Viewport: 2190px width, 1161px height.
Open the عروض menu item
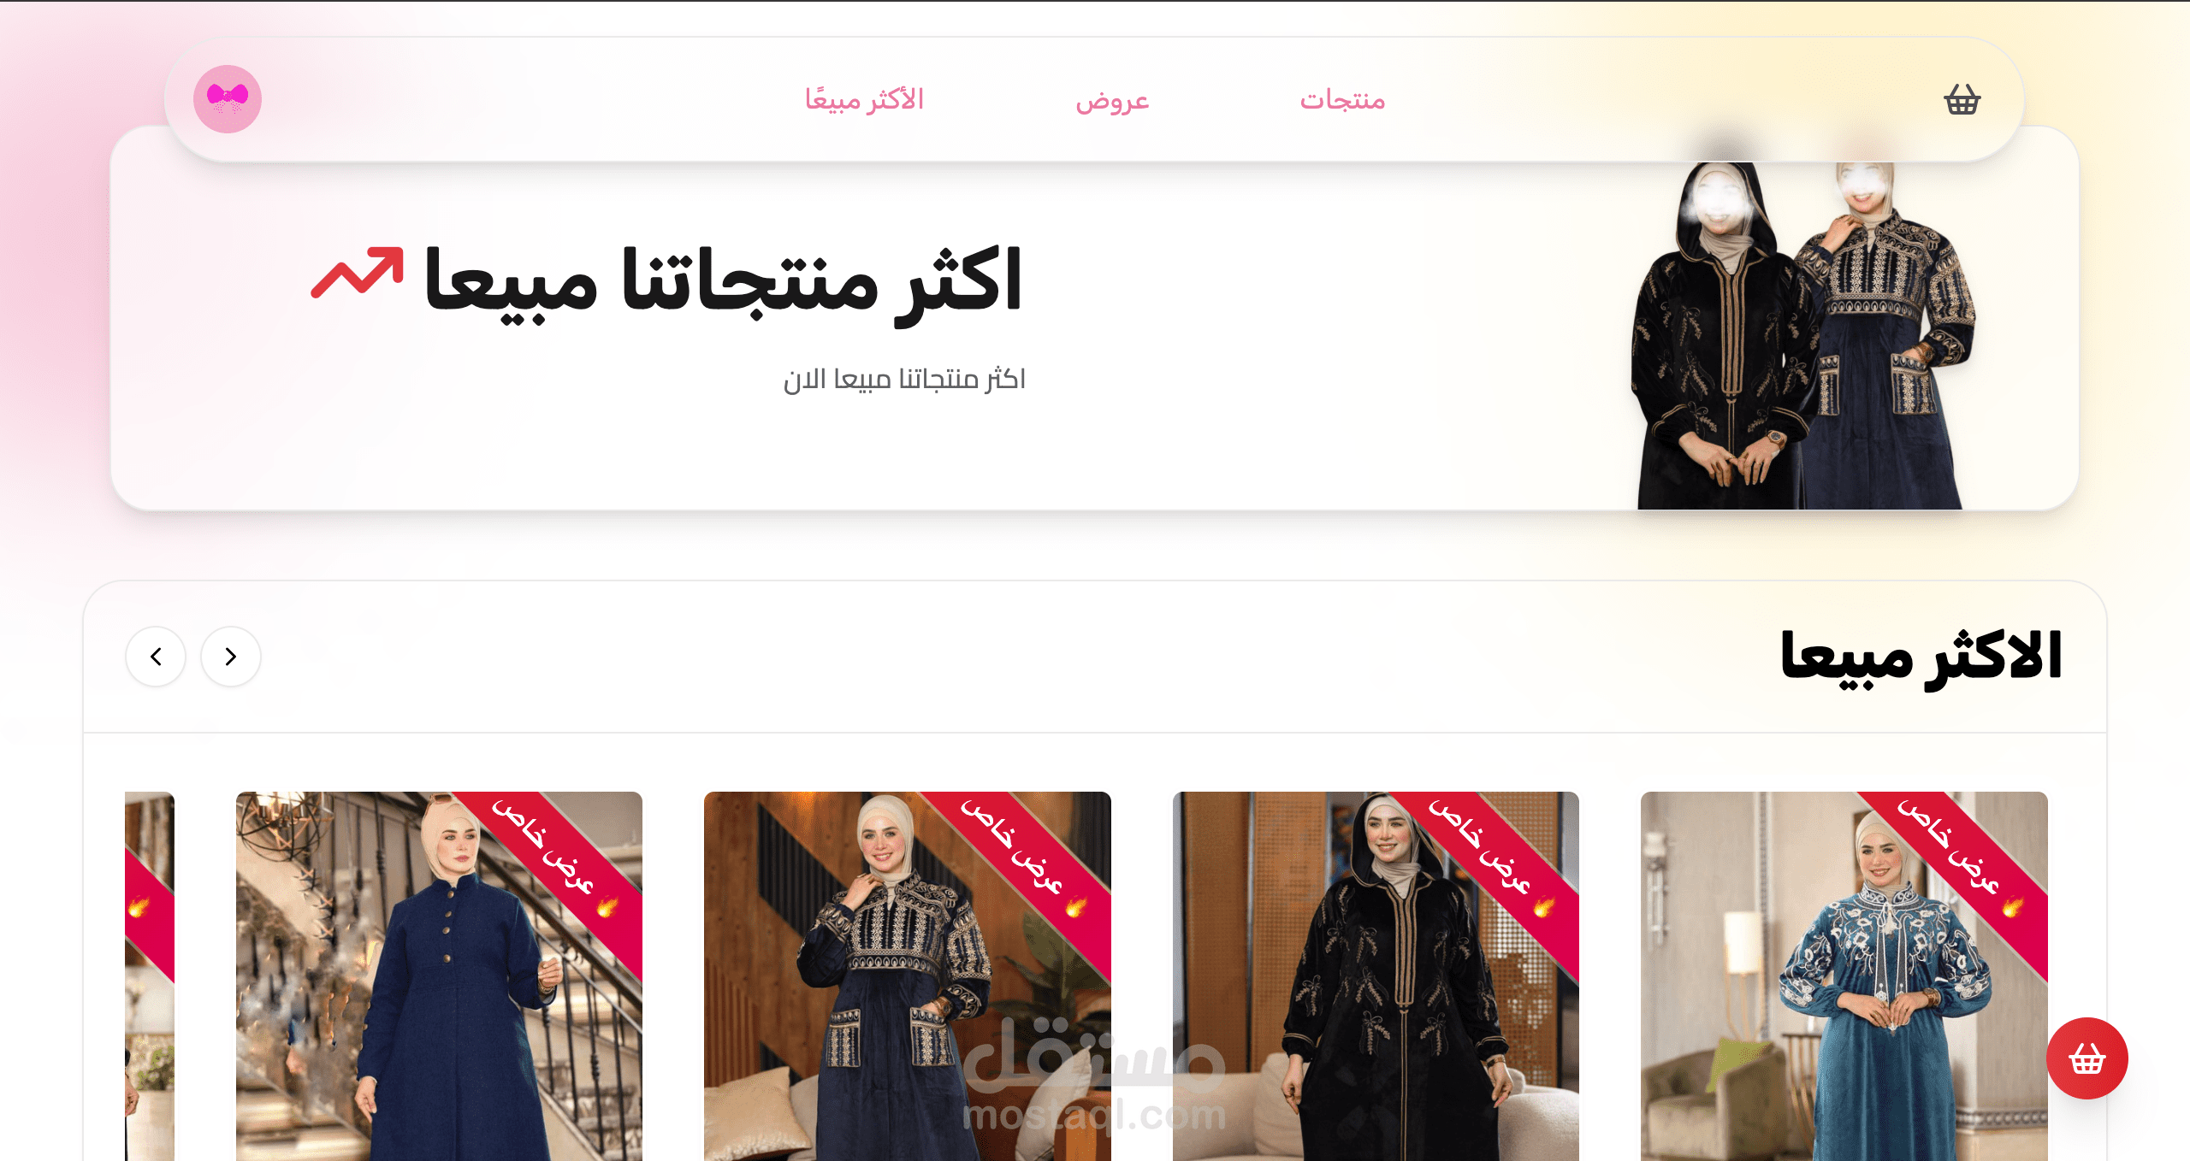tap(1112, 100)
